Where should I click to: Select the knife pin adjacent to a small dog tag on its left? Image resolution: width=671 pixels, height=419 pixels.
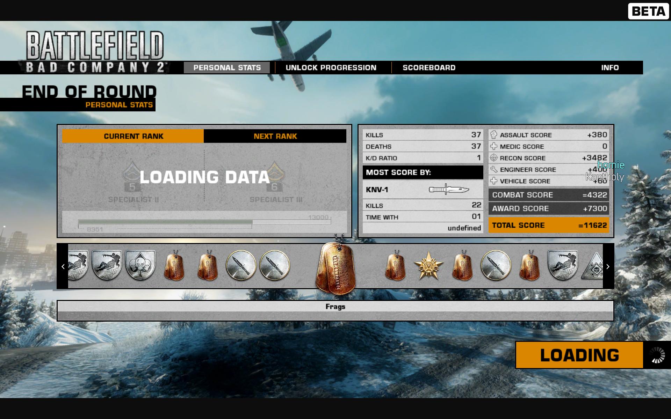pos(241,265)
